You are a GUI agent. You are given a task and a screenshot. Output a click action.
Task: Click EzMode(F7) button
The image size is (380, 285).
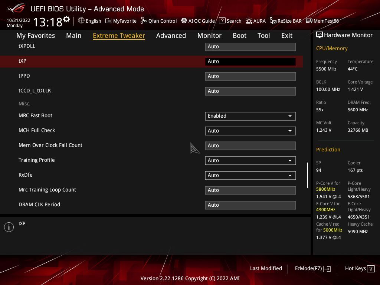[312, 269]
